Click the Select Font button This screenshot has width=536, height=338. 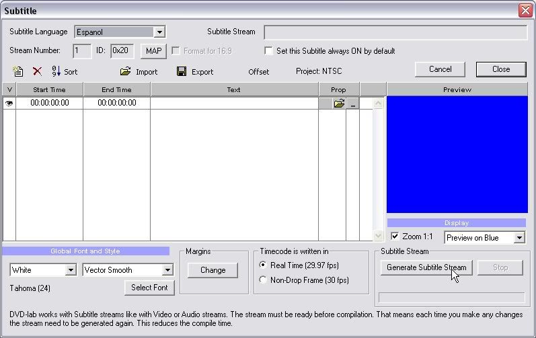[x=149, y=288]
